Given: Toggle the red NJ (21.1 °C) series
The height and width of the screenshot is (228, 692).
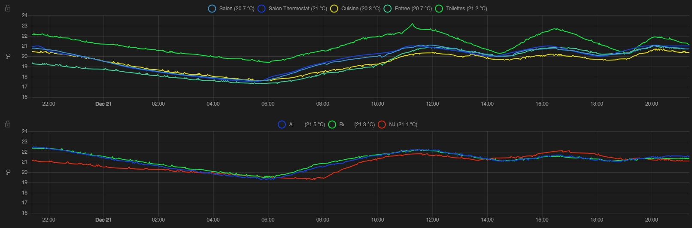Looking at the screenshot, I should pyautogui.click(x=398, y=125).
